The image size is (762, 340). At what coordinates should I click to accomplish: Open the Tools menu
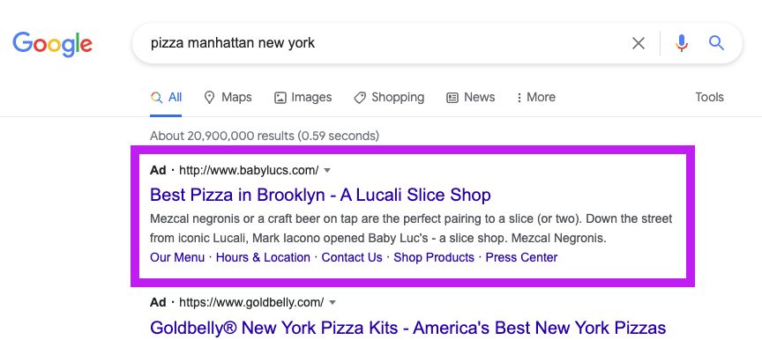(709, 97)
